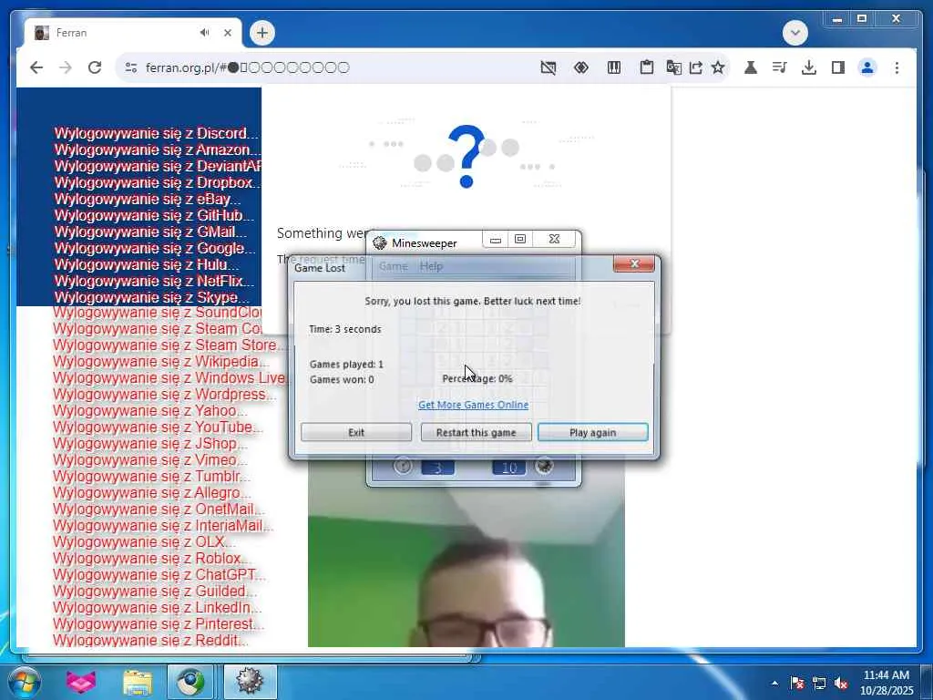Open the taskbar clock and date

click(x=886, y=683)
